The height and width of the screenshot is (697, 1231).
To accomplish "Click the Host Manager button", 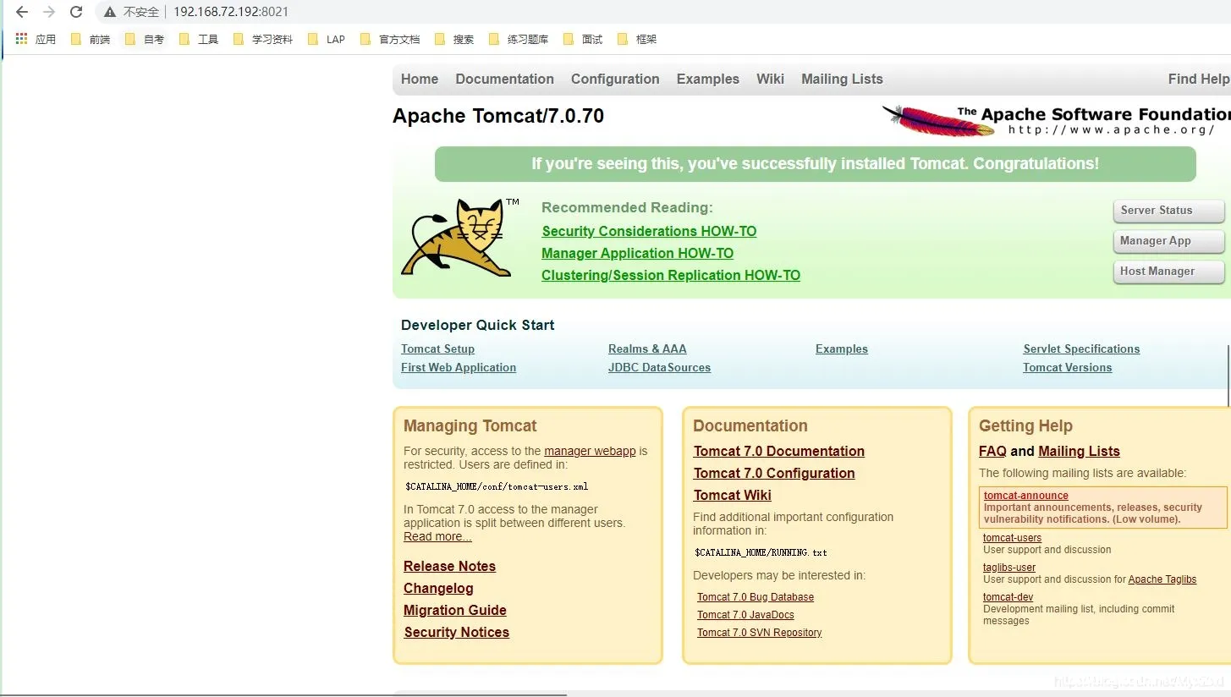I will 1168,272.
